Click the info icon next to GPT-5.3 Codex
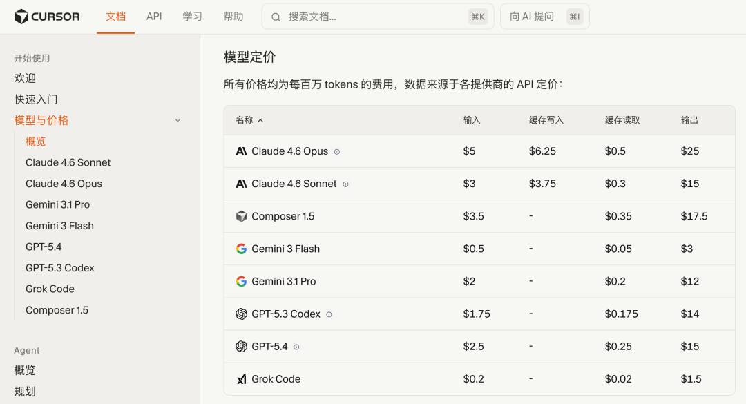The width and height of the screenshot is (746, 404). click(329, 314)
